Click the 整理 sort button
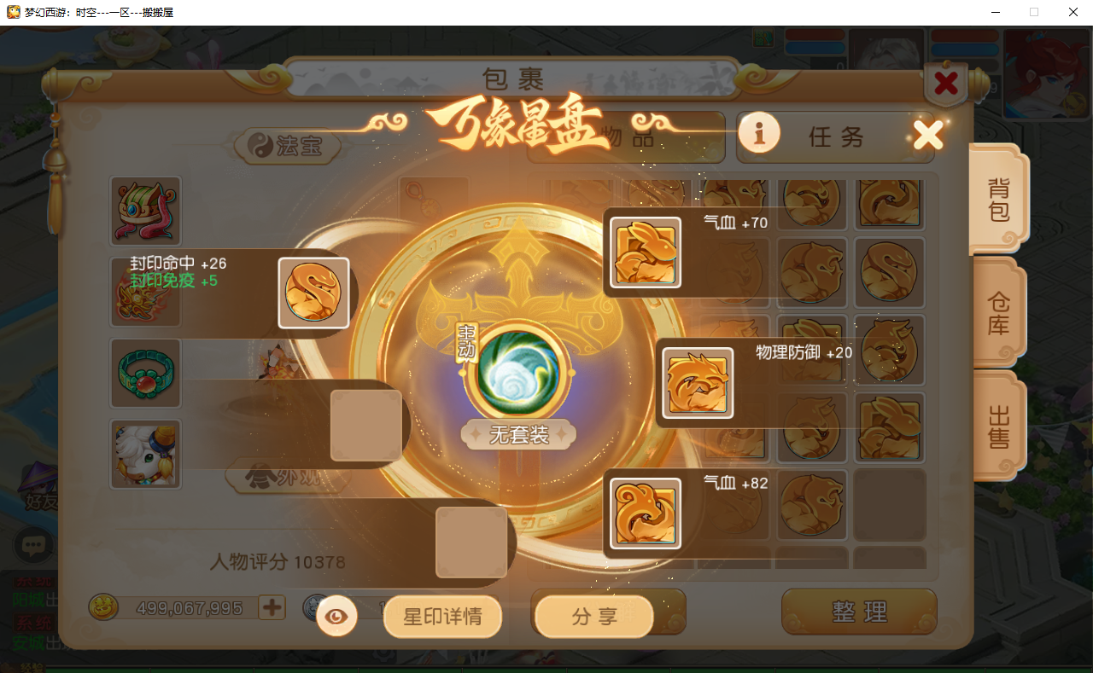This screenshot has height=673, width=1093. click(x=859, y=612)
